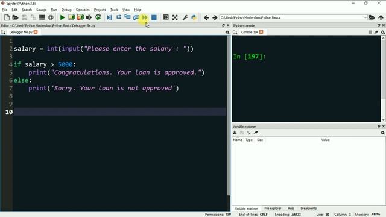The image size is (386, 217).
Task: Run until current function returns
Action: (136, 17)
